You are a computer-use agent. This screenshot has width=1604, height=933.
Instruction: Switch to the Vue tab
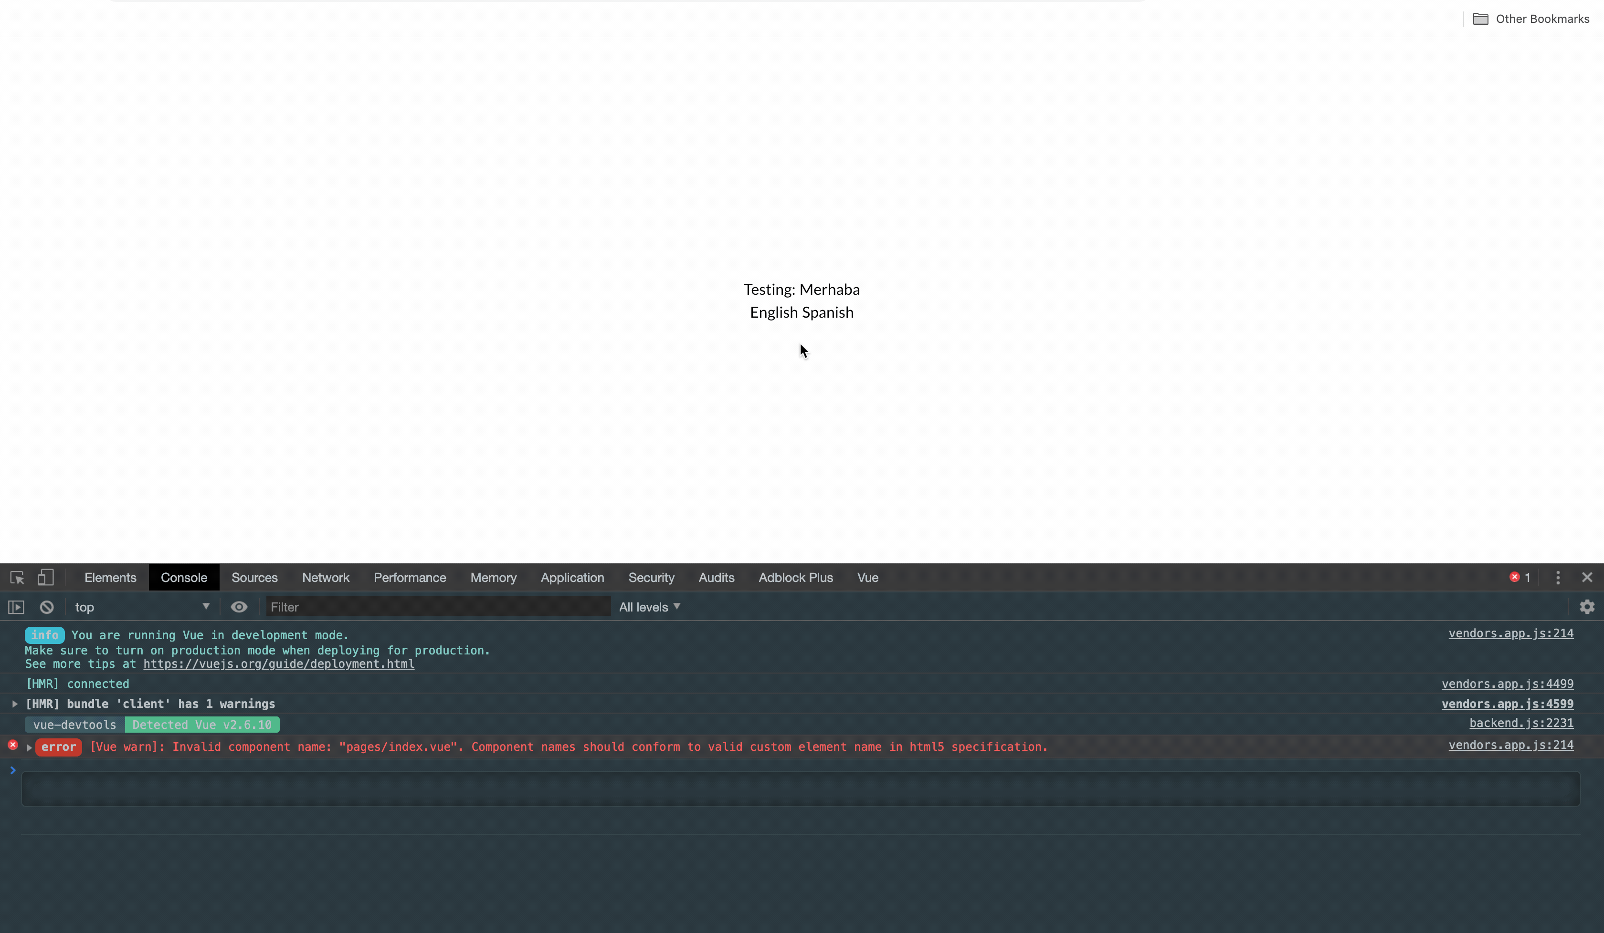867,578
